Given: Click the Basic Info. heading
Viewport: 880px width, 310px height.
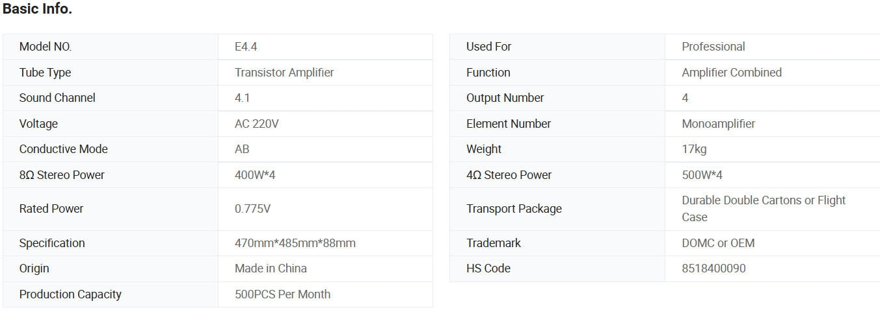Looking at the screenshot, I should (37, 9).
